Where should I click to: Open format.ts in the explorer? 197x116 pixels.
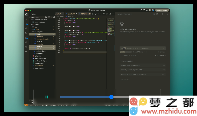[x=42, y=37]
